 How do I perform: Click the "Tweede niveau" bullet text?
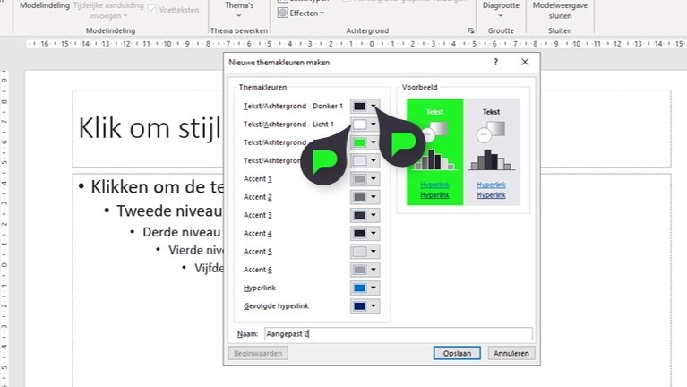pyautogui.click(x=169, y=211)
